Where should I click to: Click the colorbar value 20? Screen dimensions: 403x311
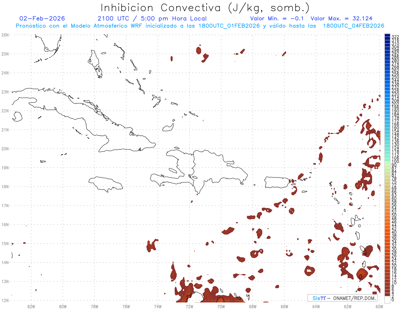click(394, 266)
